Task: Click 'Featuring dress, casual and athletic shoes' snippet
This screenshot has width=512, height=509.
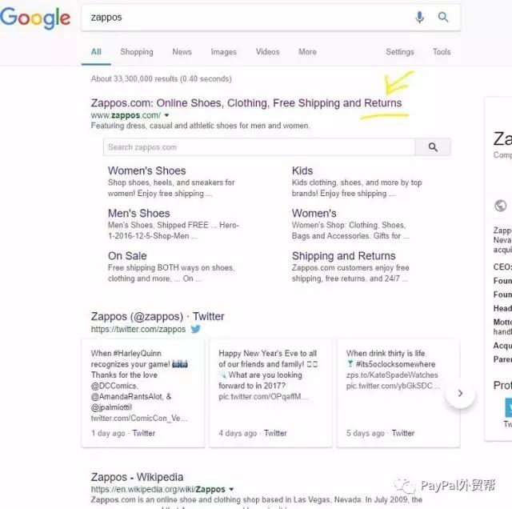Action: 200,126
